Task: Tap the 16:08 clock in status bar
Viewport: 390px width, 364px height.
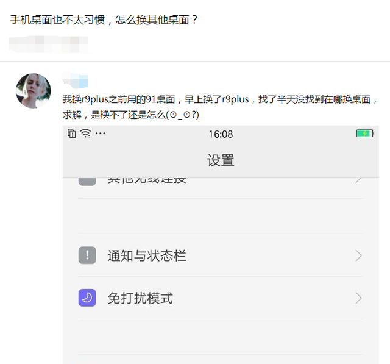Action: [221, 134]
